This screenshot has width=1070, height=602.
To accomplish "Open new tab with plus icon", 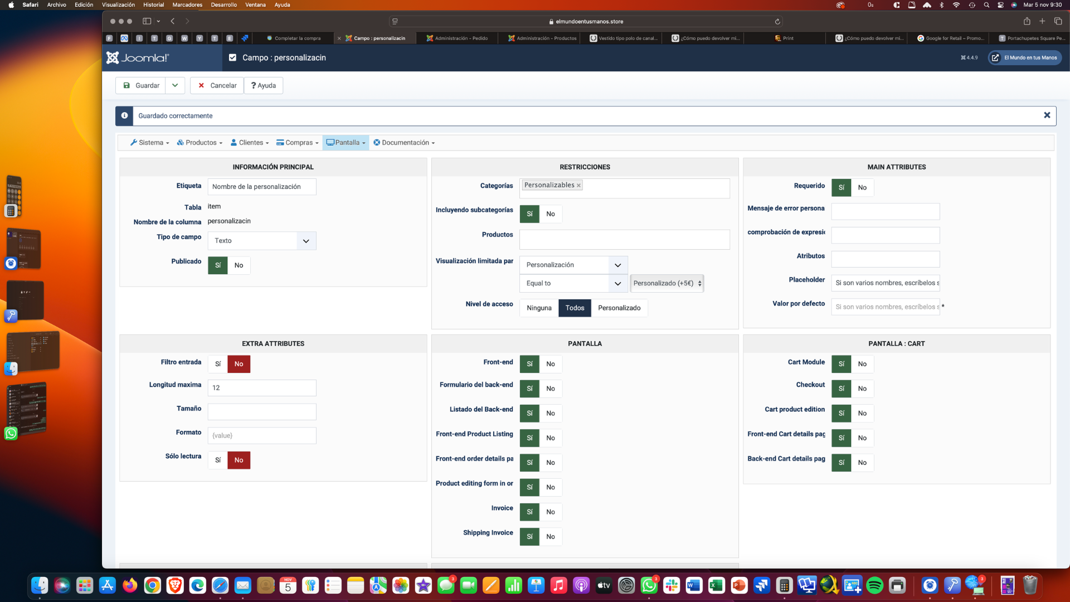I will coord(1042,21).
